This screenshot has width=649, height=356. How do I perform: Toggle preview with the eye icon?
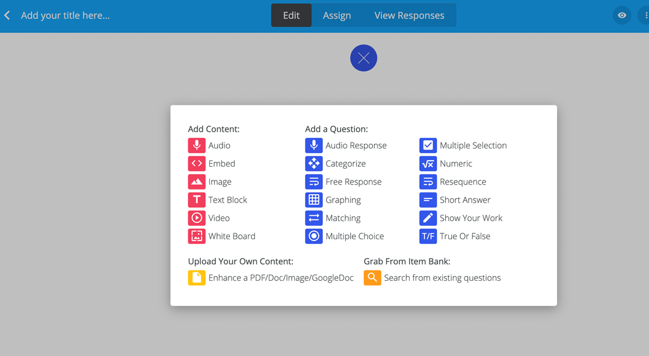[622, 15]
